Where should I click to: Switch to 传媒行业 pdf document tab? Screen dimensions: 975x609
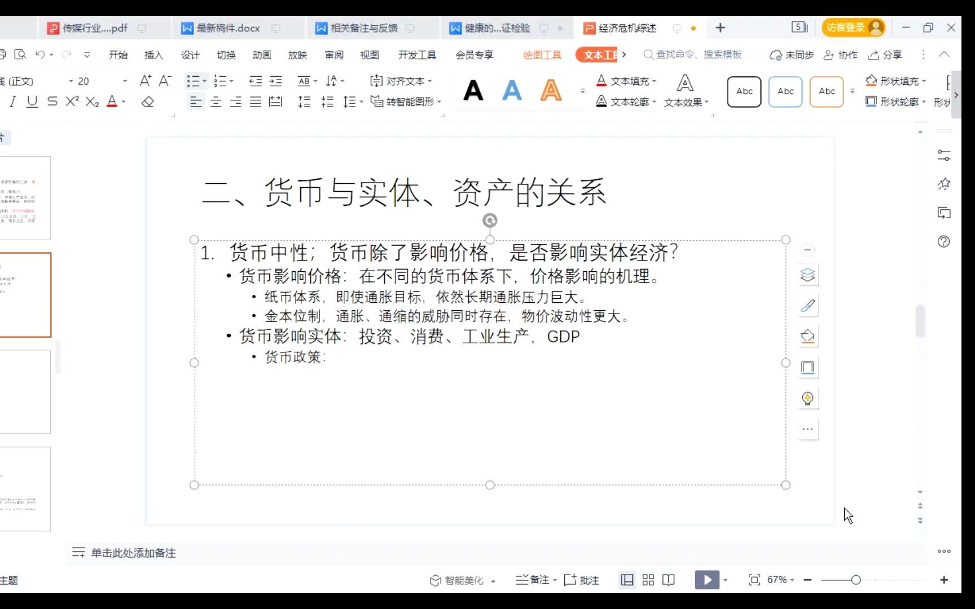95,28
